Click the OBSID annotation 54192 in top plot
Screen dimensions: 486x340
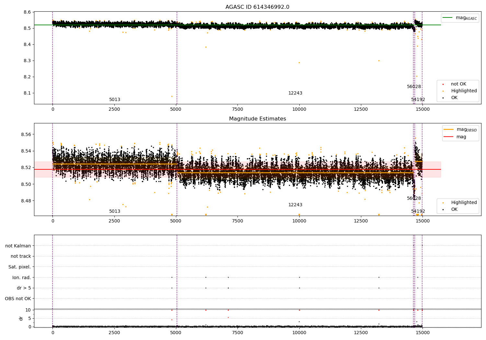[418, 100]
